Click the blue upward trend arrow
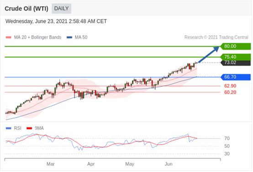Image resolution: width=253 pixels, height=172 pixels. pos(209,54)
